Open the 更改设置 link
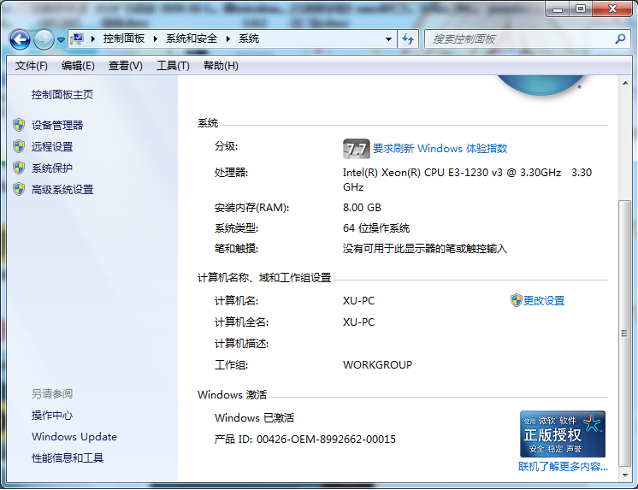The width and height of the screenshot is (638, 490). pyautogui.click(x=543, y=301)
